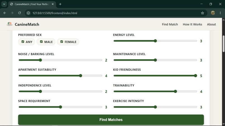Click the EXERCISE INTENSITY label
Screen dimensions: 225x126
point(128,101)
